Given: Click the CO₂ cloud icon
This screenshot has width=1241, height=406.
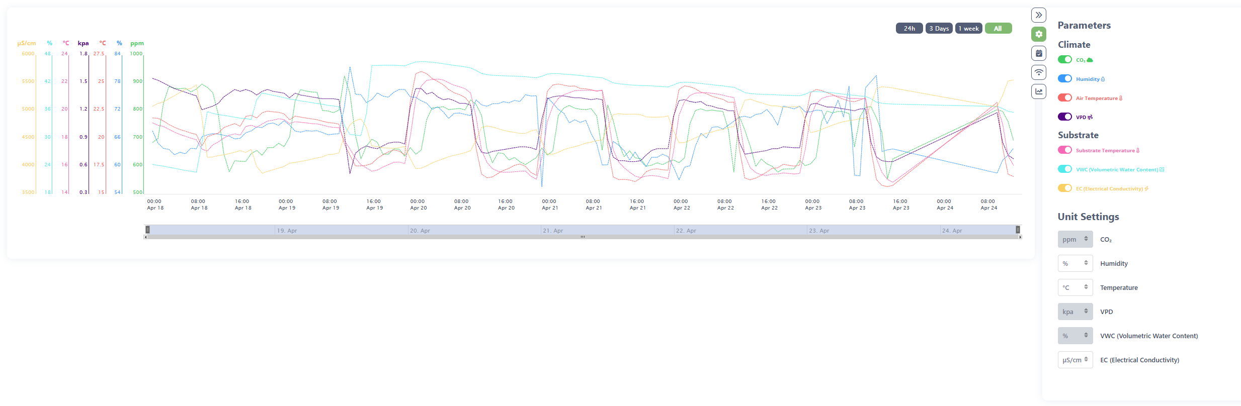Looking at the screenshot, I should pos(1090,60).
